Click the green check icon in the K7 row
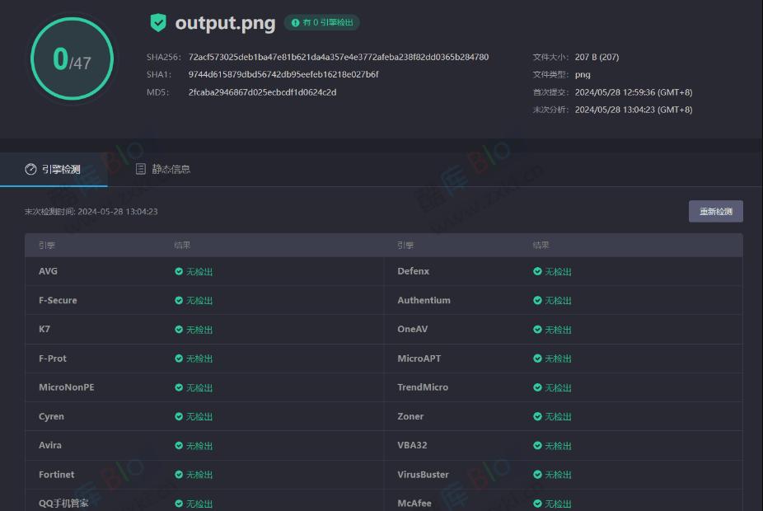Image resolution: width=763 pixels, height=511 pixels. [x=179, y=330]
